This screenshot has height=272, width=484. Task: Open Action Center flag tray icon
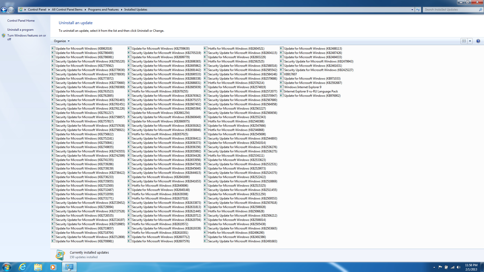pyautogui.click(x=440, y=267)
